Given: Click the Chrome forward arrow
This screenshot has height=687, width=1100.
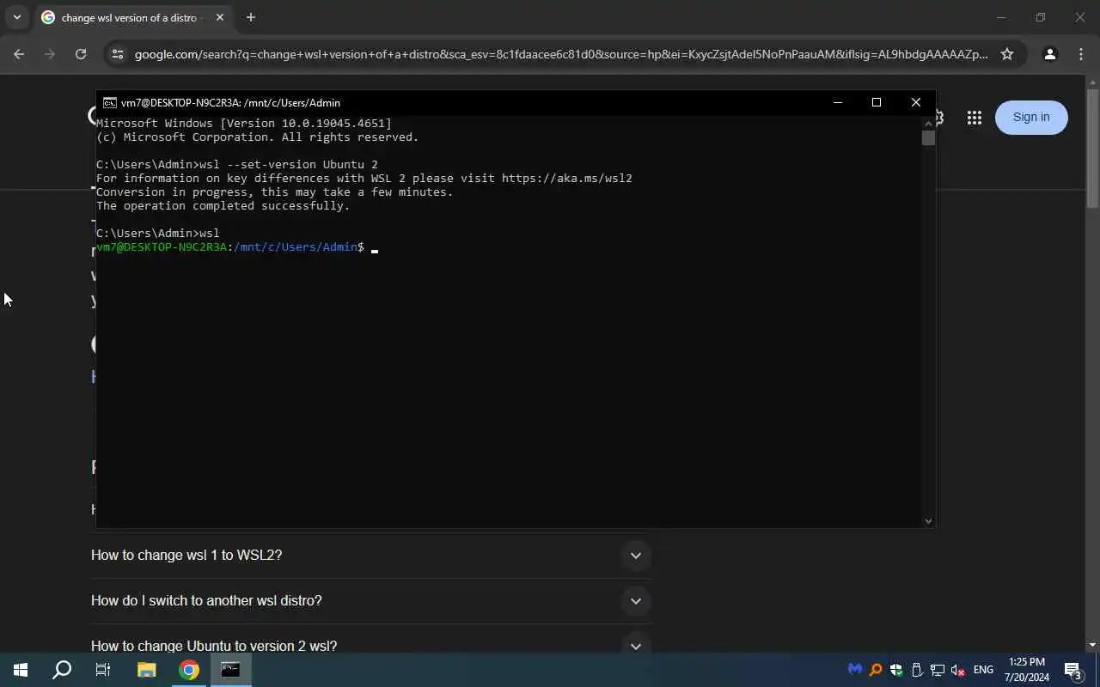Looking at the screenshot, I should coord(50,54).
